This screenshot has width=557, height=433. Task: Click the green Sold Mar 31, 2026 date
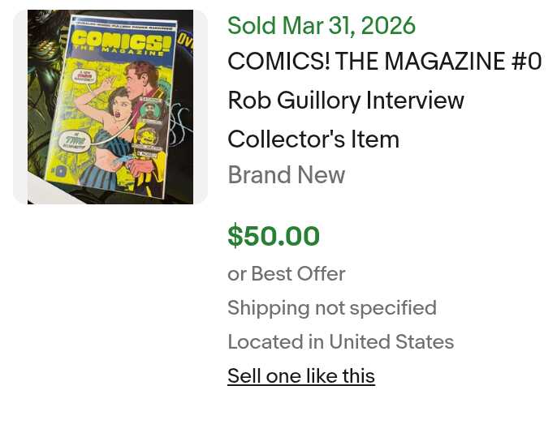(x=322, y=26)
